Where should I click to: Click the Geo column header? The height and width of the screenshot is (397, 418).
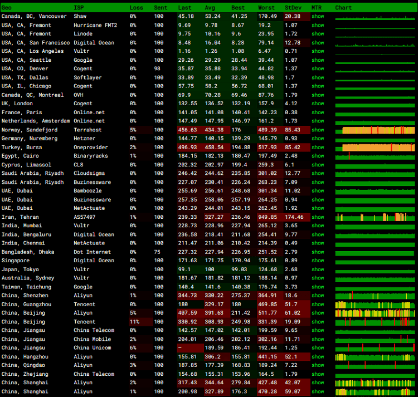click(x=6, y=7)
